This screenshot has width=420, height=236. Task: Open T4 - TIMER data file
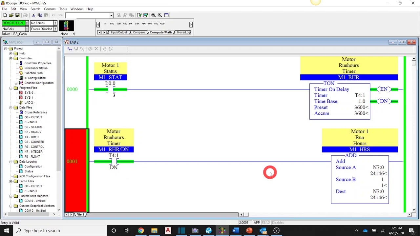click(31, 137)
